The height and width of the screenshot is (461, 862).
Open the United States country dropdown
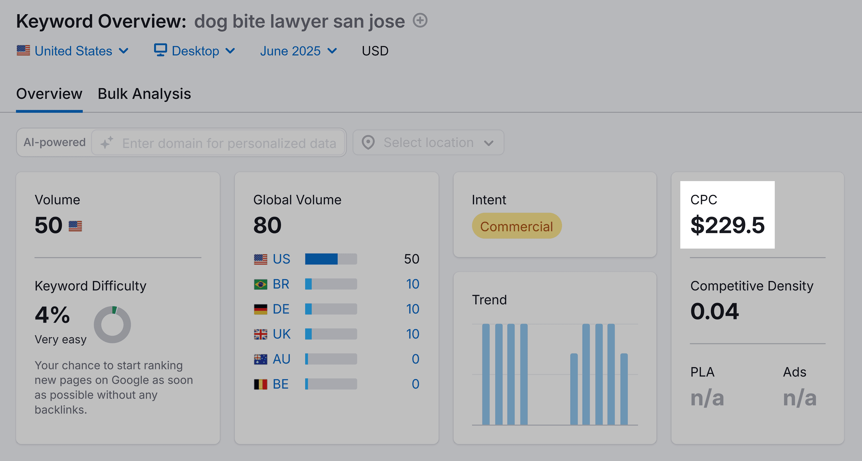(73, 51)
